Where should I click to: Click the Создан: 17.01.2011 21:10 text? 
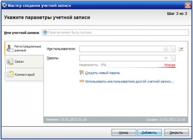166,119
